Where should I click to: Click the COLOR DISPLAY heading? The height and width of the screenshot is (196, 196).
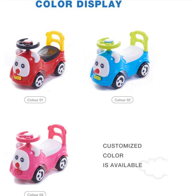(79, 4)
